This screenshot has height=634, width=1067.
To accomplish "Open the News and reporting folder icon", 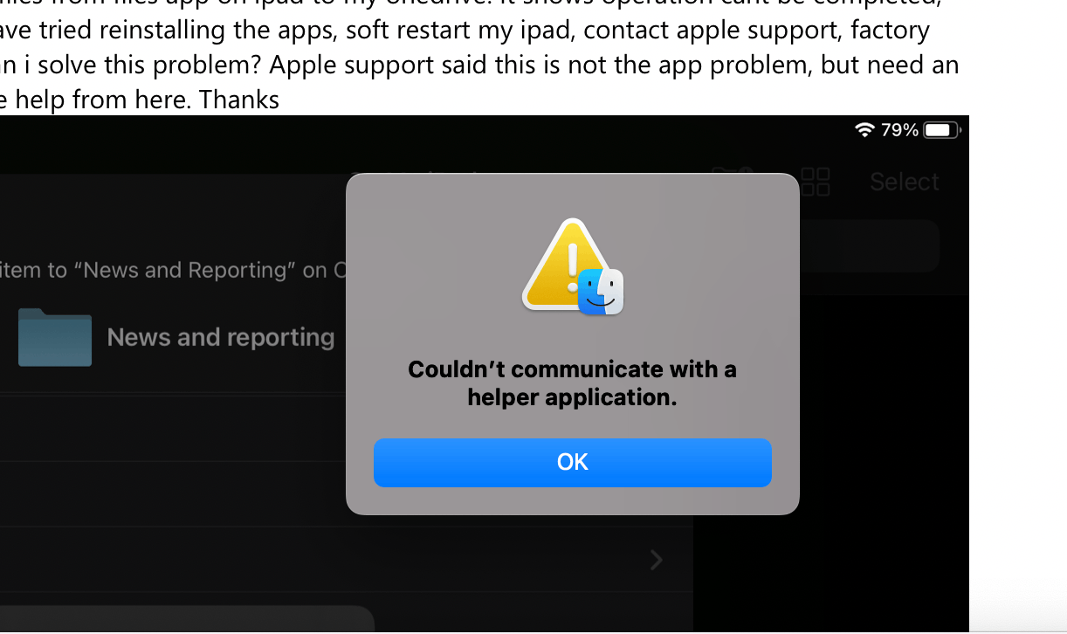I will click(x=54, y=336).
